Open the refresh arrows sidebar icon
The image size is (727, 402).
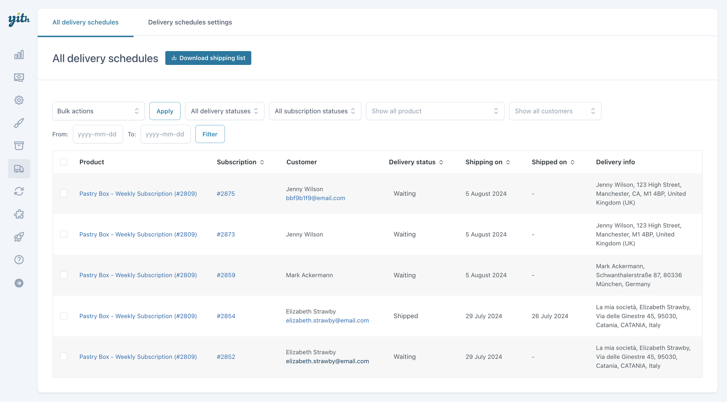coord(19,191)
